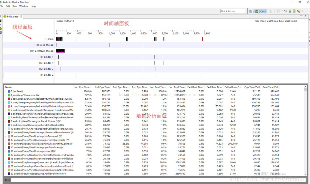The image size is (310, 184).
Task: Select the InputEventReceiver.dispatchInputEvent row
Action: 154,166
